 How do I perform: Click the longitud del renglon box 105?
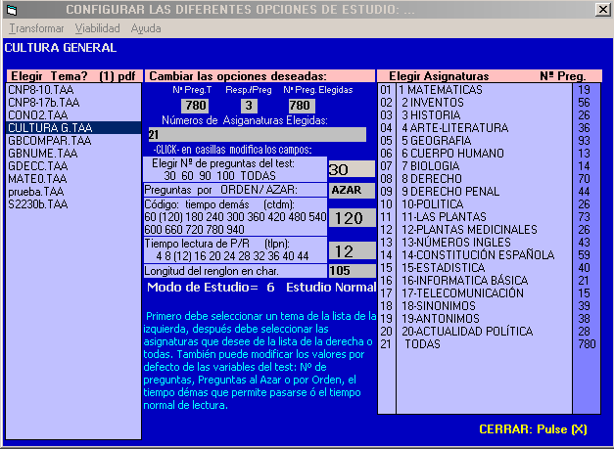[x=352, y=271]
